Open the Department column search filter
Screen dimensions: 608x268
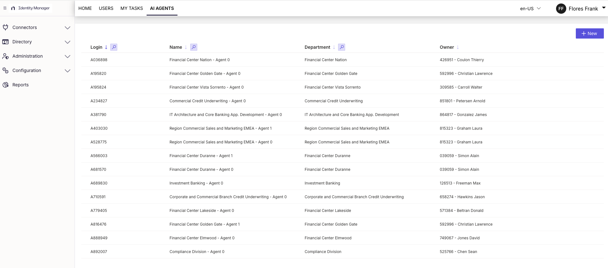tap(342, 47)
